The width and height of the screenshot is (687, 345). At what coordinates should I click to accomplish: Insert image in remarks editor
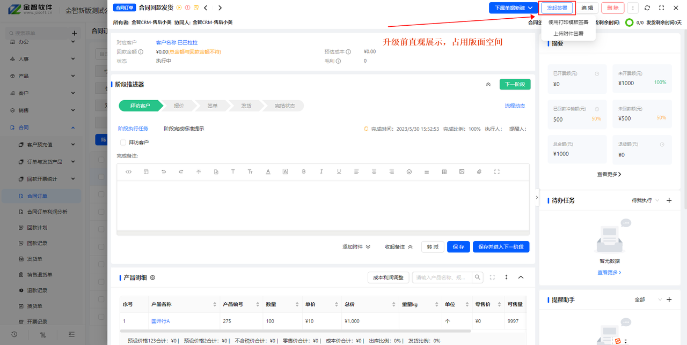(462, 171)
